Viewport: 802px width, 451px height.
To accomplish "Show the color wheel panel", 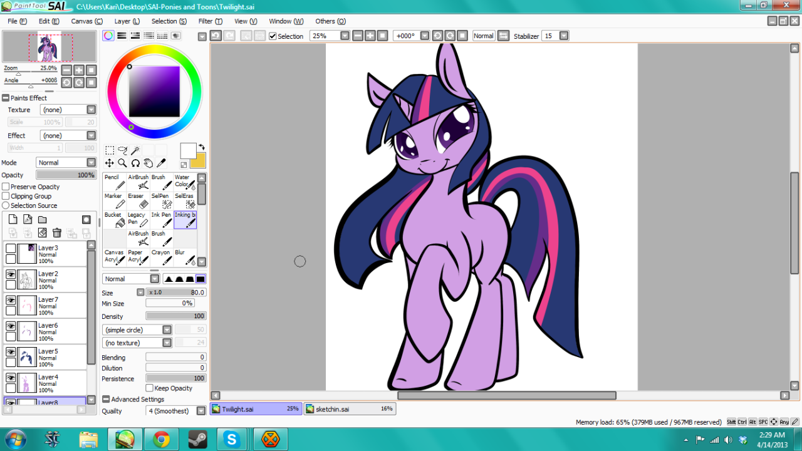I will [108, 36].
